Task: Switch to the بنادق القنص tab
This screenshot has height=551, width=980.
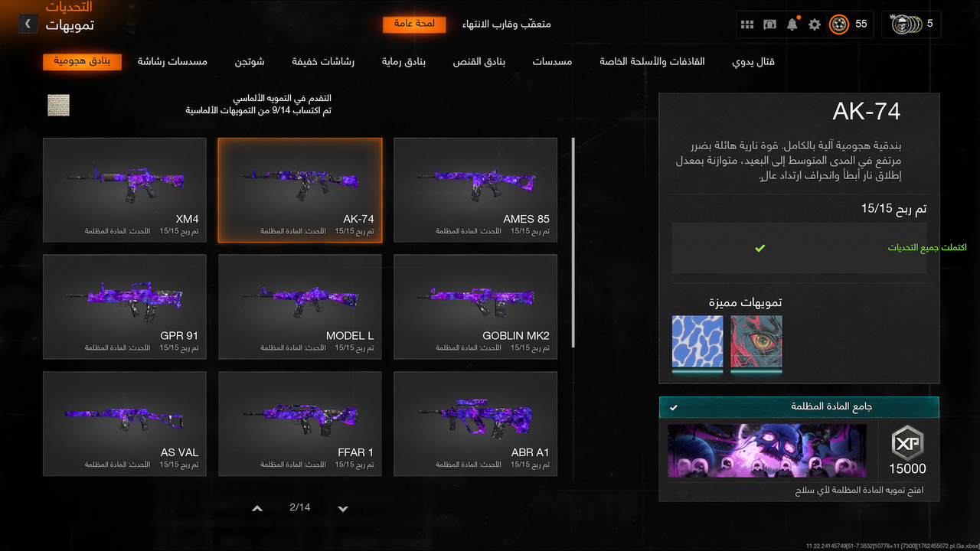Action: [479, 61]
